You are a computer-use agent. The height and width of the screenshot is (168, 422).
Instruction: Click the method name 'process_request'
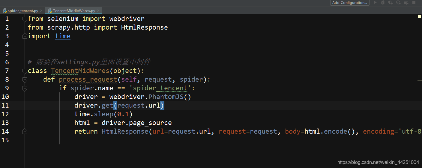(x=88, y=80)
